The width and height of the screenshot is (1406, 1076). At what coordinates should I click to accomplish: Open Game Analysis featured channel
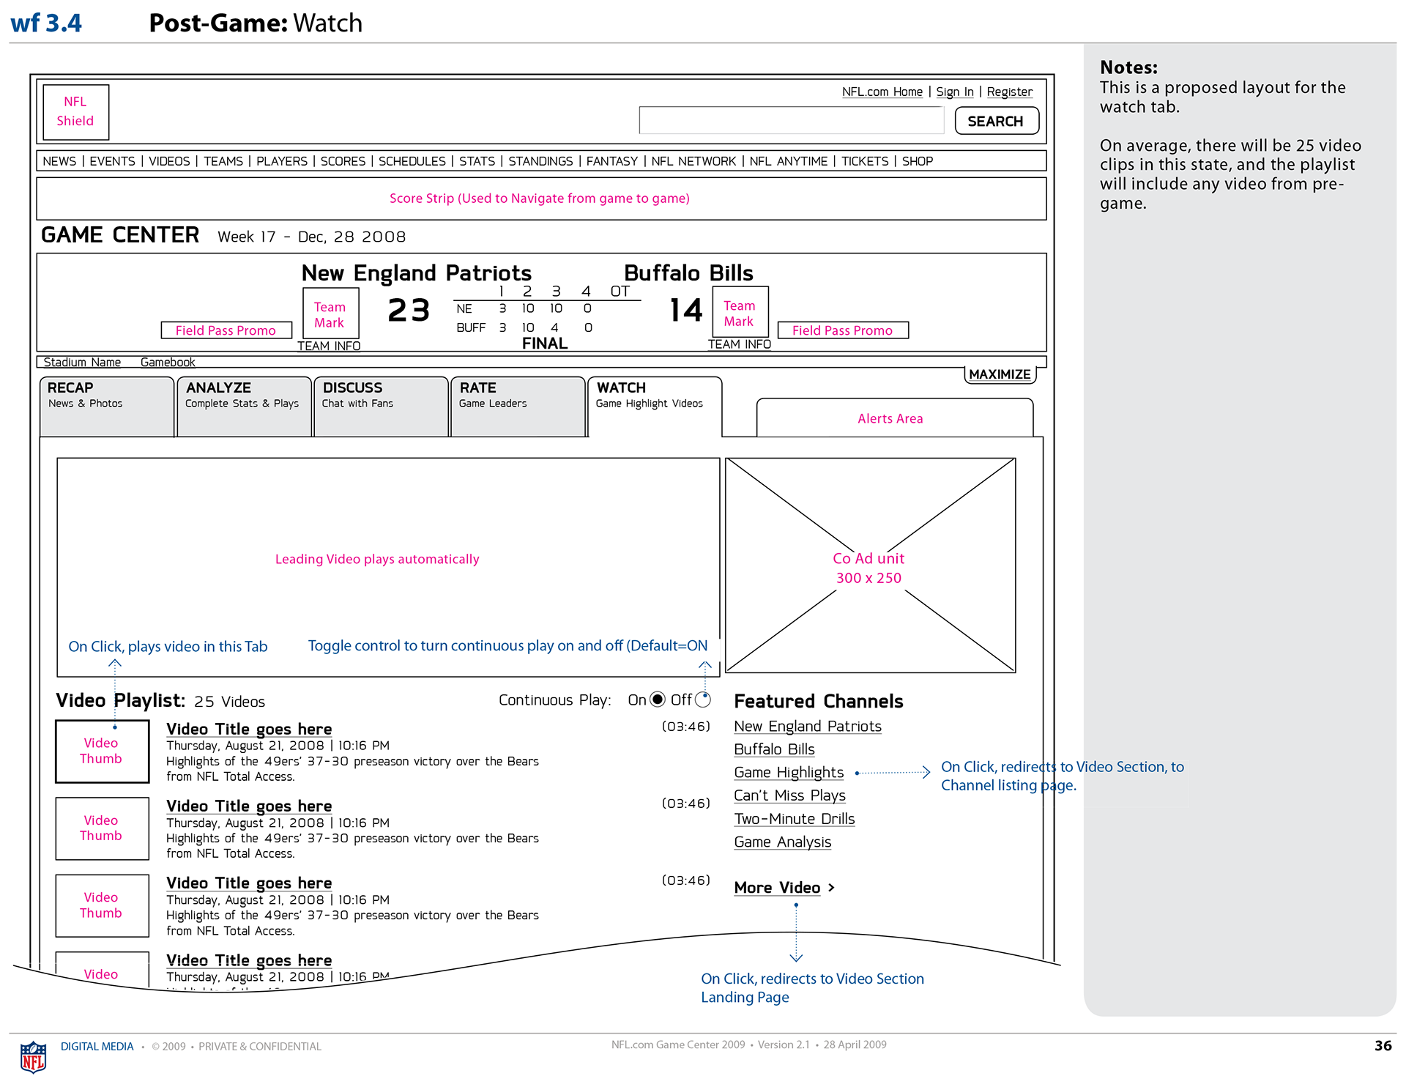coord(783,842)
